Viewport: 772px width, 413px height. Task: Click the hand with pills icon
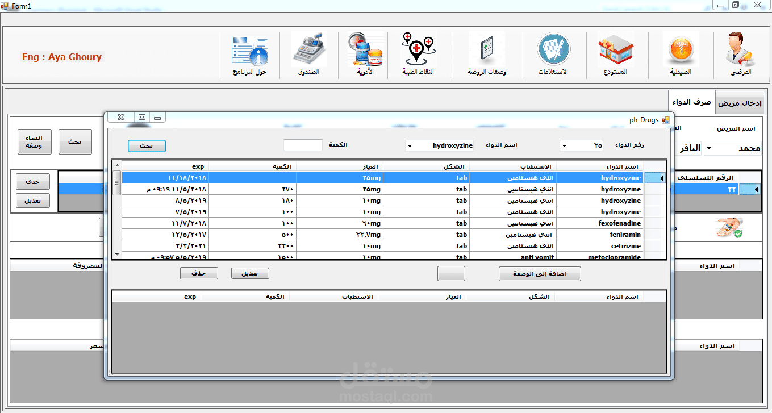[x=729, y=227]
